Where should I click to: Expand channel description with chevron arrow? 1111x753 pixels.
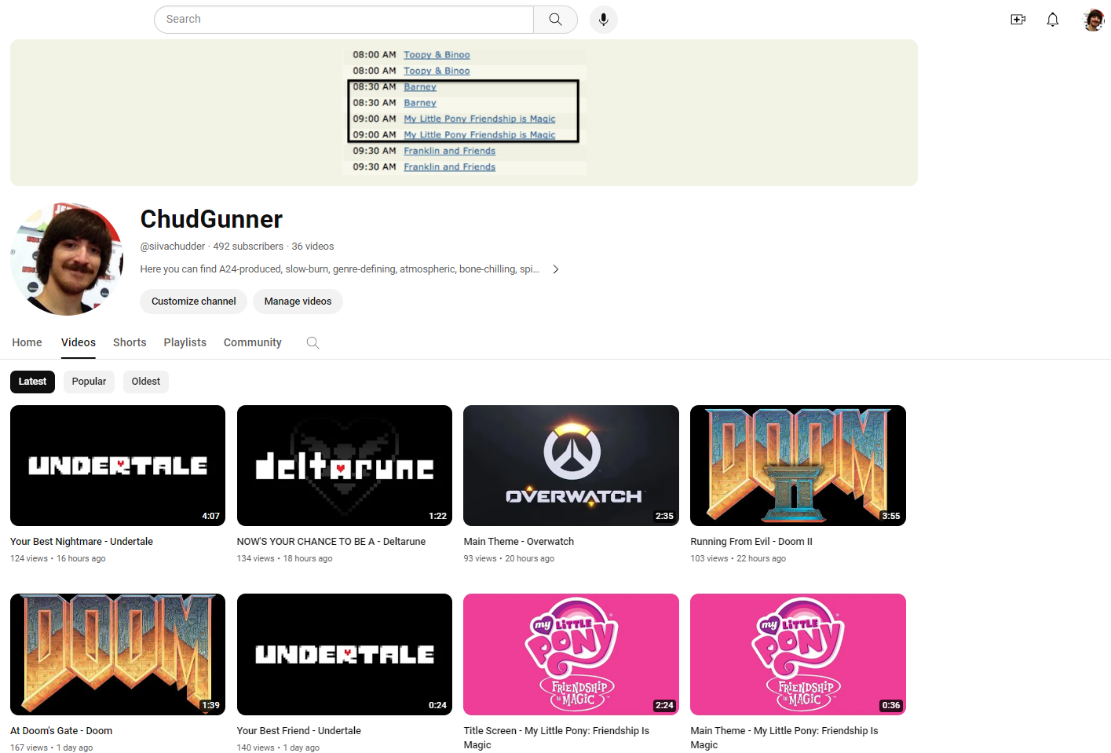(x=556, y=269)
